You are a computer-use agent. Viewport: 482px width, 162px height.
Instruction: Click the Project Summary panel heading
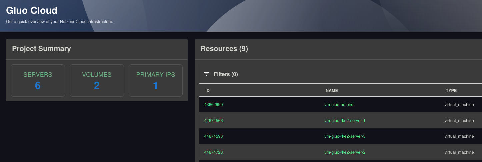[x=41, y=49]
